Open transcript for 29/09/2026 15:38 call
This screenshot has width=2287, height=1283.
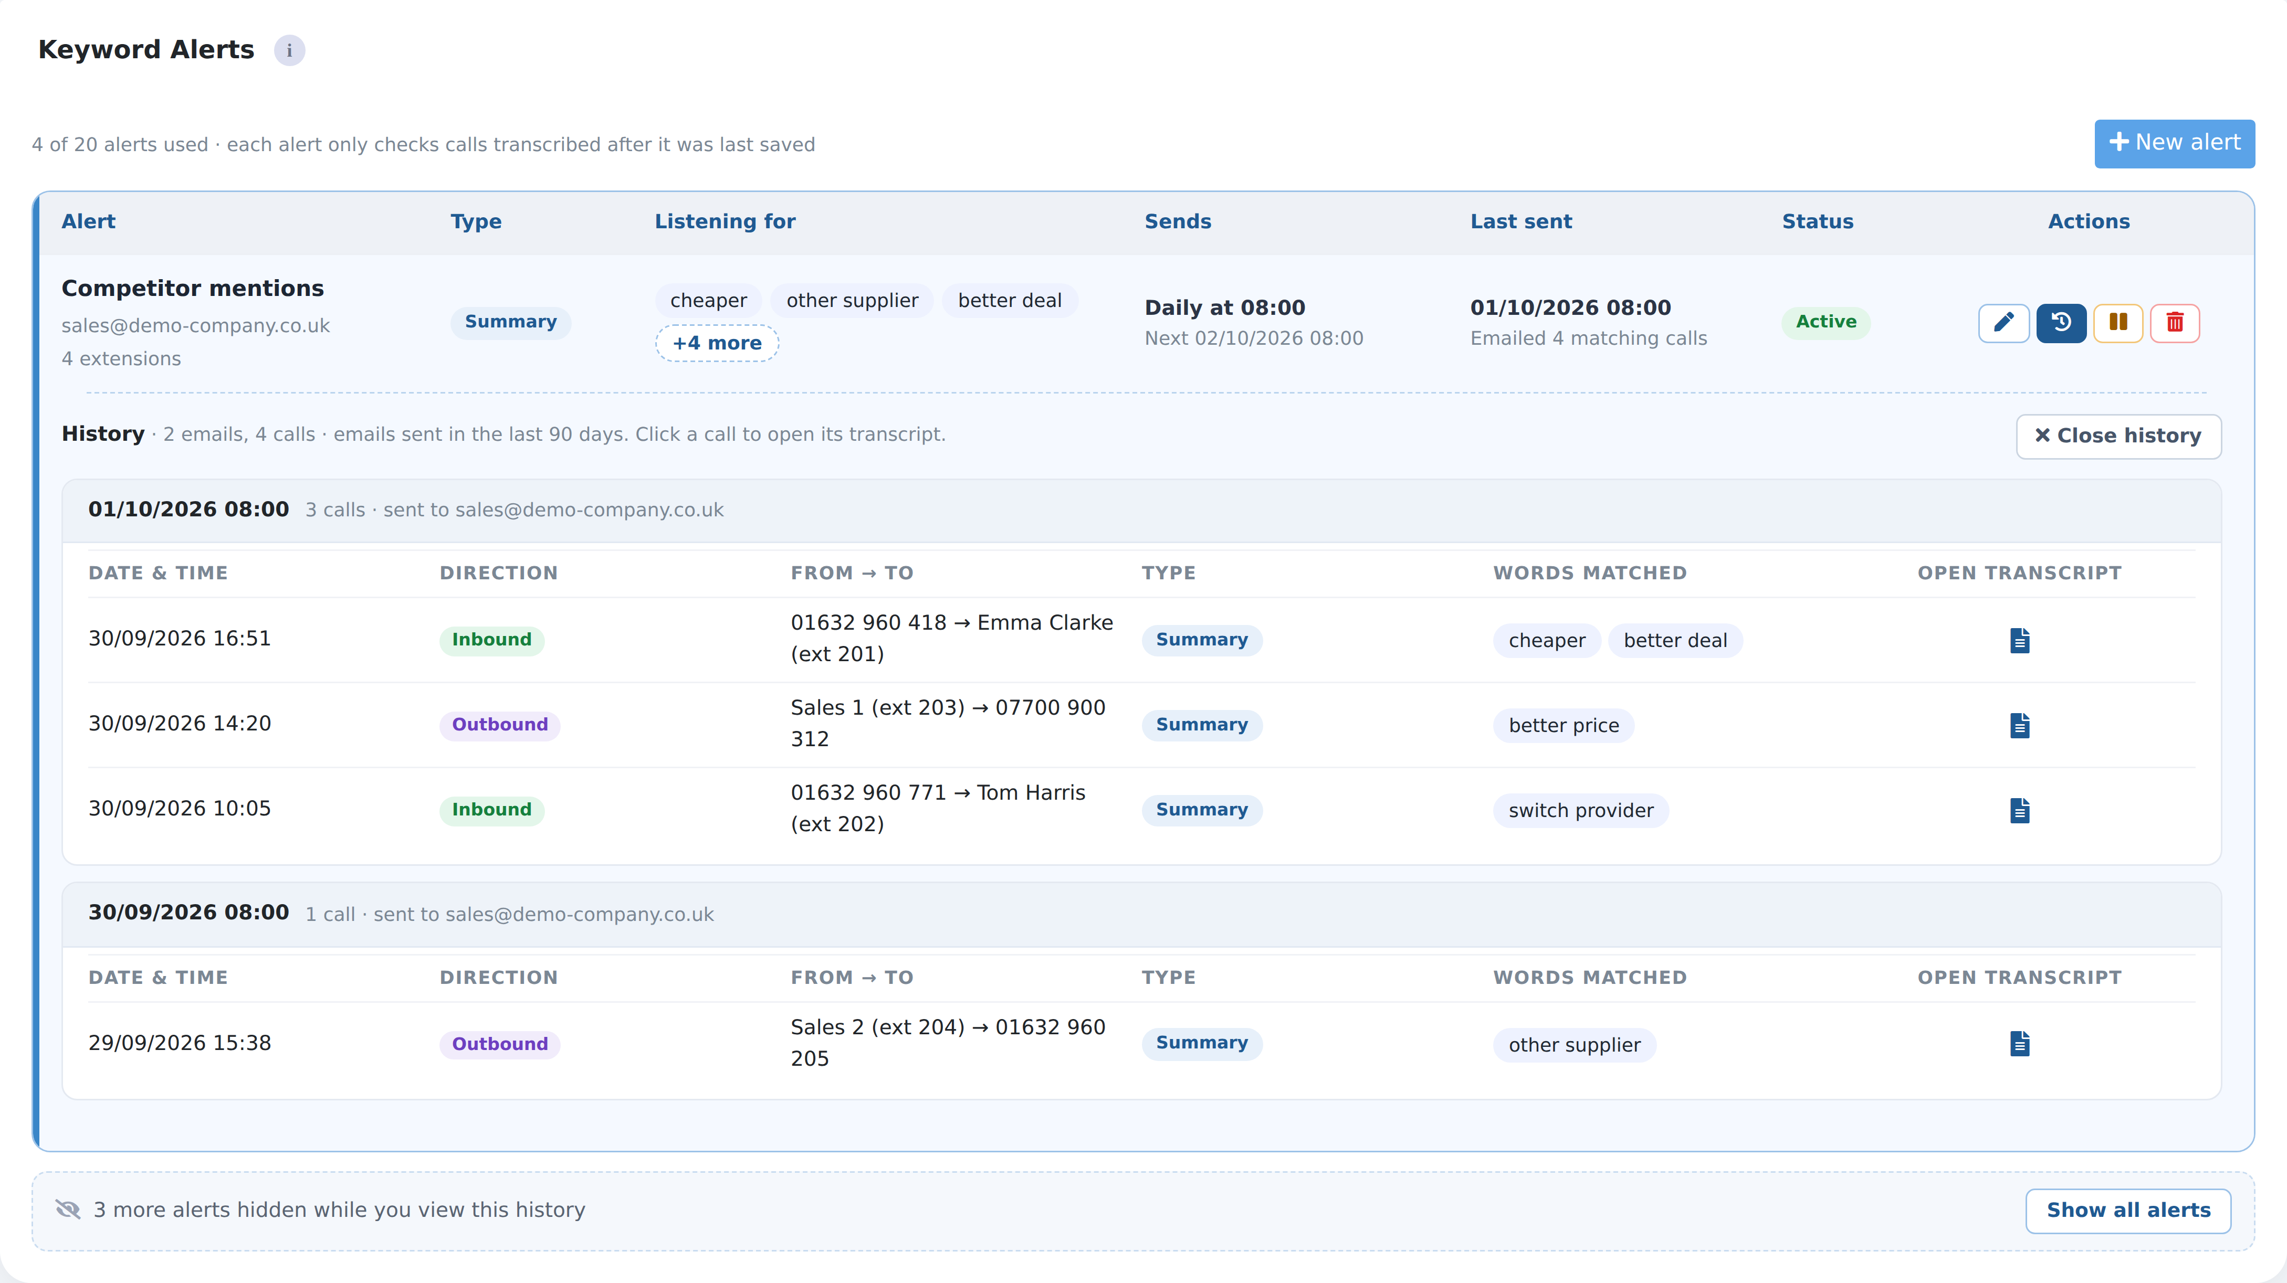[2020, 1043]
